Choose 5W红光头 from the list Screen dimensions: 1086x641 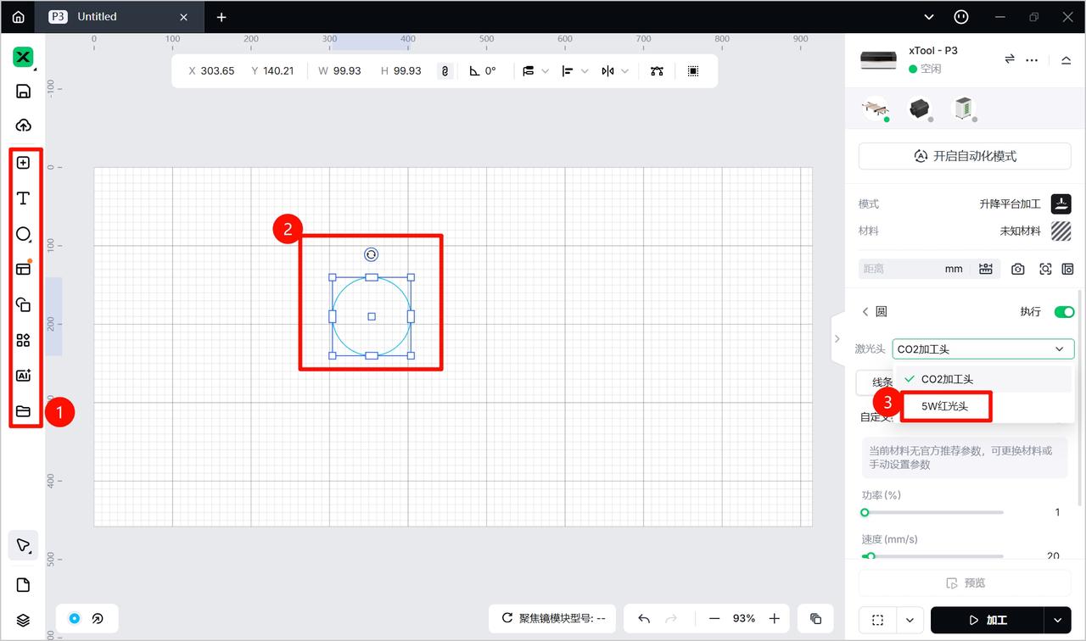(x=944, y=406)
